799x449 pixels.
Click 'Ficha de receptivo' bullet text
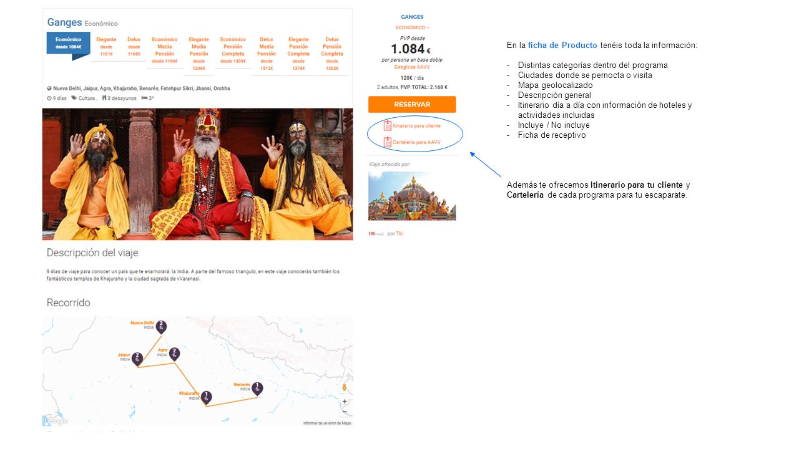coord(552,135)
